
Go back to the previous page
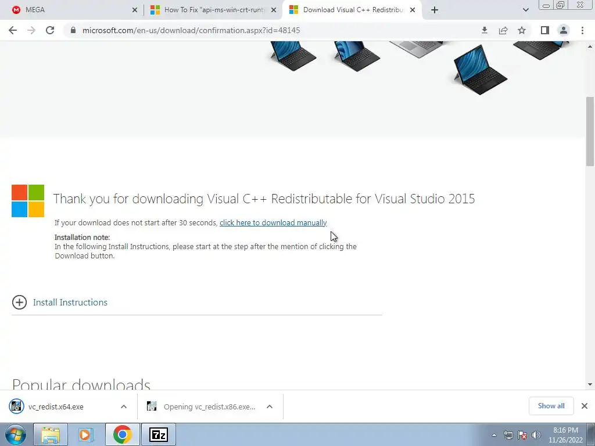(x=13, y=30)
